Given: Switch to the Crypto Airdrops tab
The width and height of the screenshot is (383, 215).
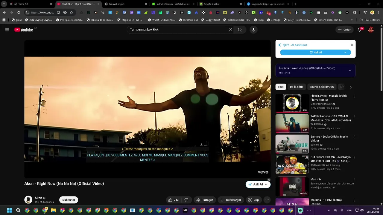Looking at the screenshot, I should 268,4.
